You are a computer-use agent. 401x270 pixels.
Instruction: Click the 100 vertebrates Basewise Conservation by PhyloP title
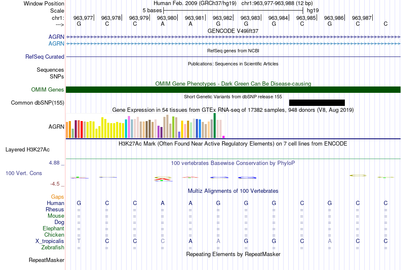(x=233, y=163)
